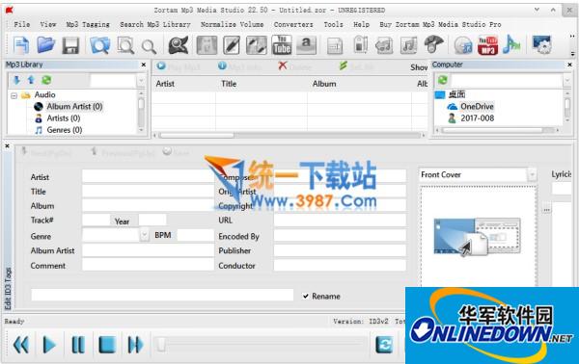Click the grey umbrella-shaped toolbar icon
The height and width of the screenshot is (364, 579).
pos(433,44)
